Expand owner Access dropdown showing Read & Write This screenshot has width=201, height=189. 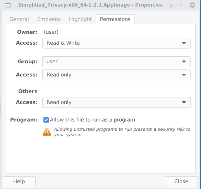(116, 43)
